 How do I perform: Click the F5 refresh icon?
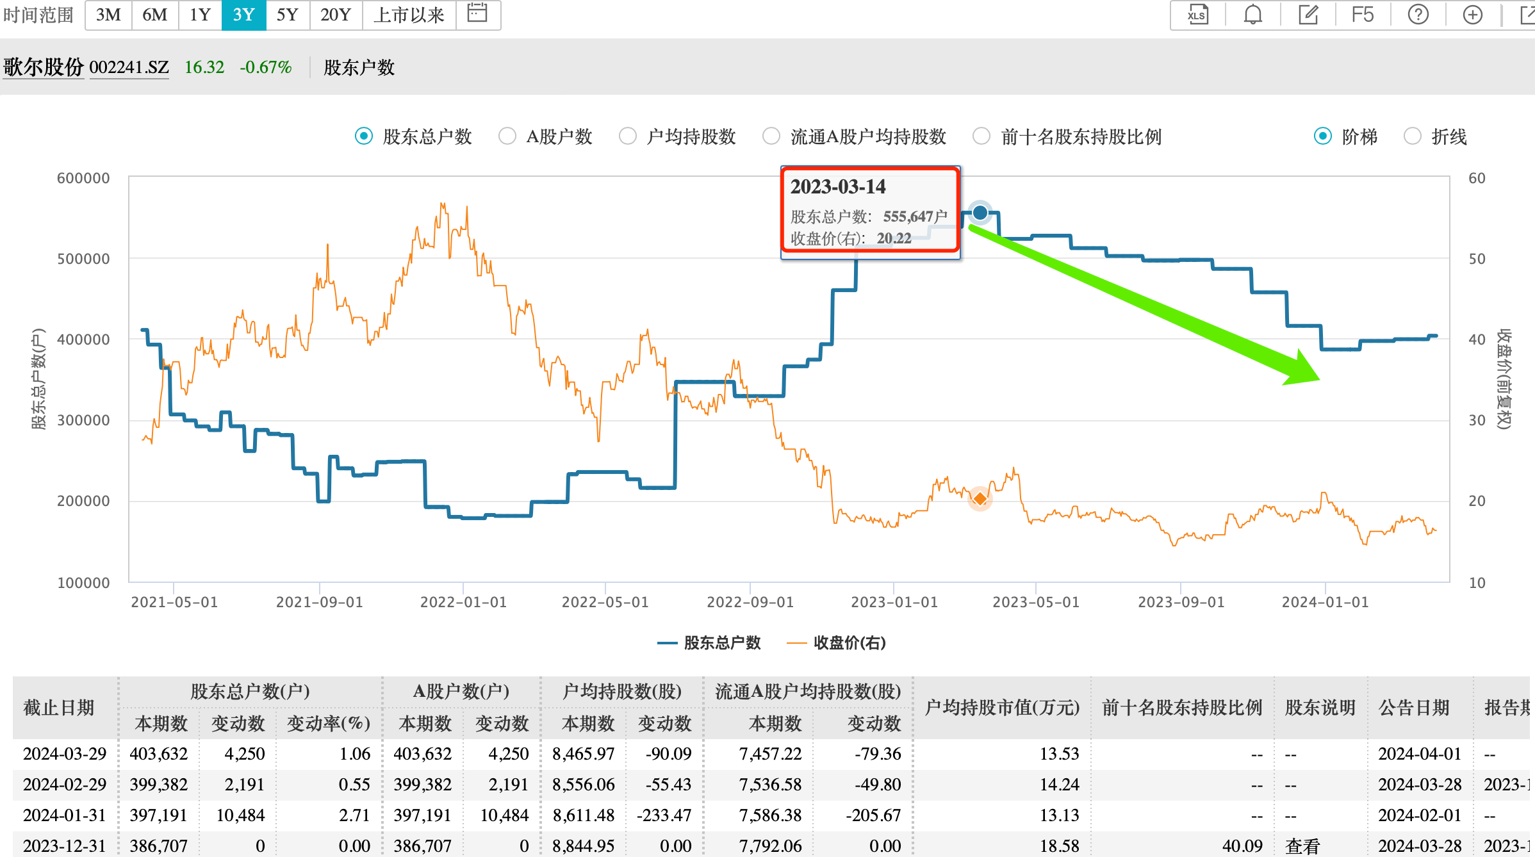[1360, 13]
